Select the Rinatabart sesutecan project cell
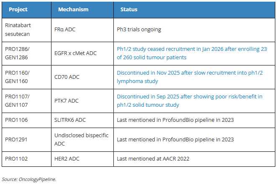The width and height of the screenshot is (277, 186). click(18, 29)
